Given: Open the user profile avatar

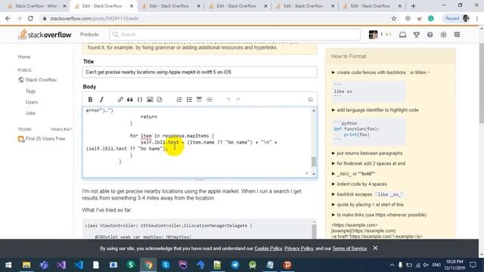Looking at the screenshot, I should (x=373, y=35).
